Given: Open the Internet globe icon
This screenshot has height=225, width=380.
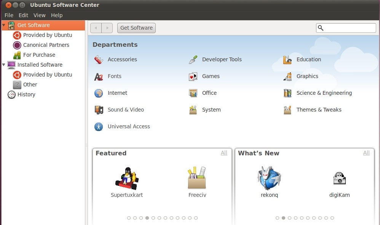Looking at the screenshot, I should click(x=99, y=93).
